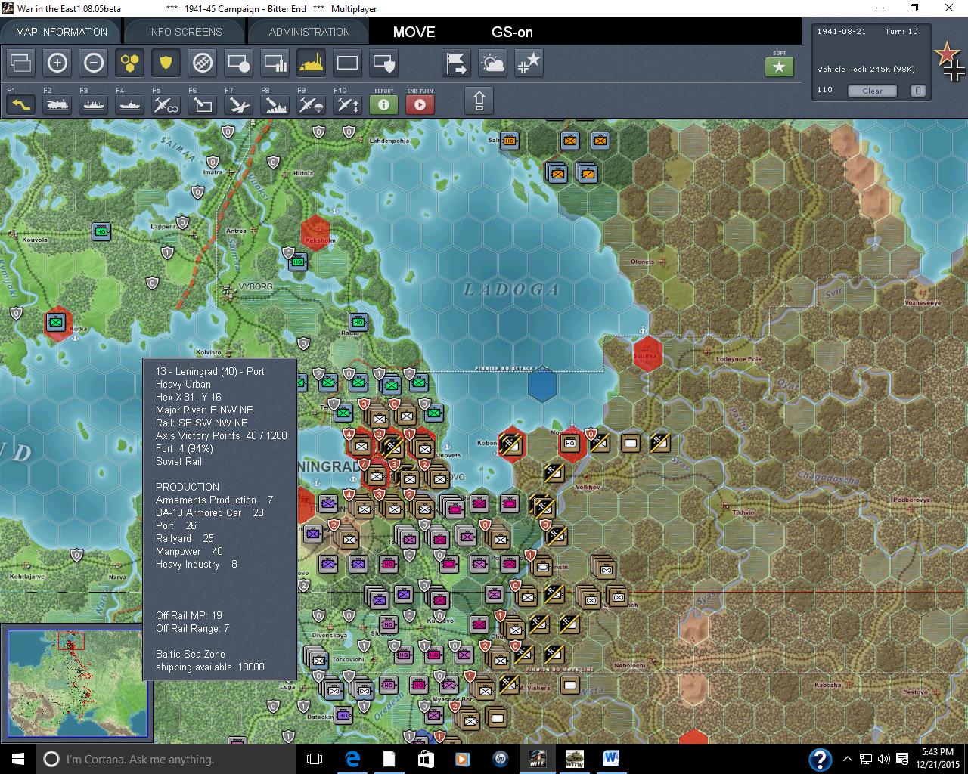968x774 pixels.
Task: Zoom in with the plus icon
Action: tap(57, 63)
